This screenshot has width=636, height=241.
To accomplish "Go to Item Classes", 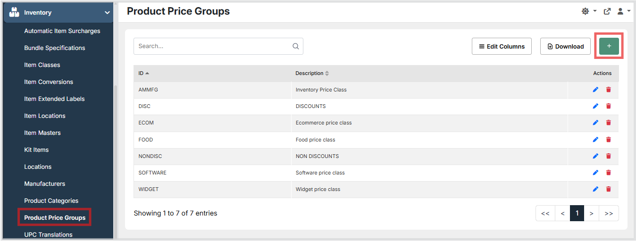I will pos(42,65).
